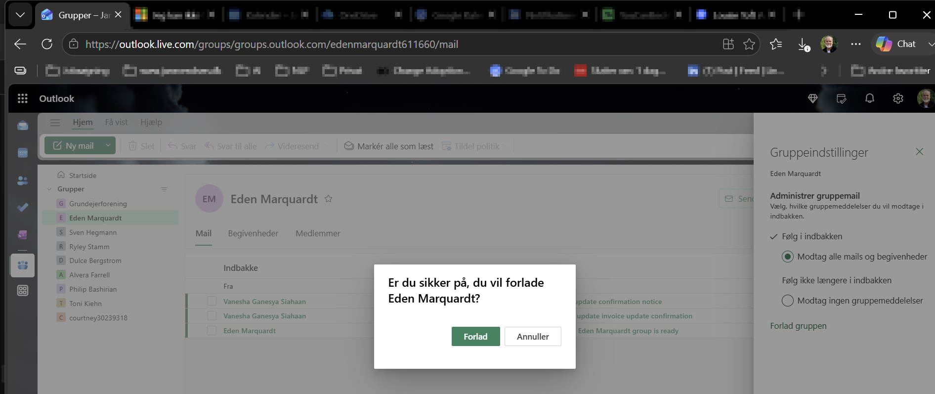Tick checkbox for first Vanesha Ganesya Siahaan mail
The width and height of the screenshot is (935, 394).
212,301
